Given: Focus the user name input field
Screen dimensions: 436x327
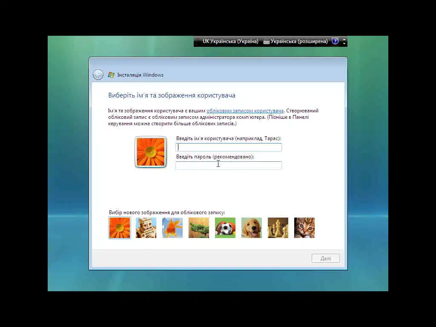Looking at the screenshot, I should (x=229, y=147).
